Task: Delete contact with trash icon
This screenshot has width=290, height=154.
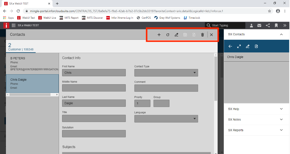Action: (x=202, y=35)
